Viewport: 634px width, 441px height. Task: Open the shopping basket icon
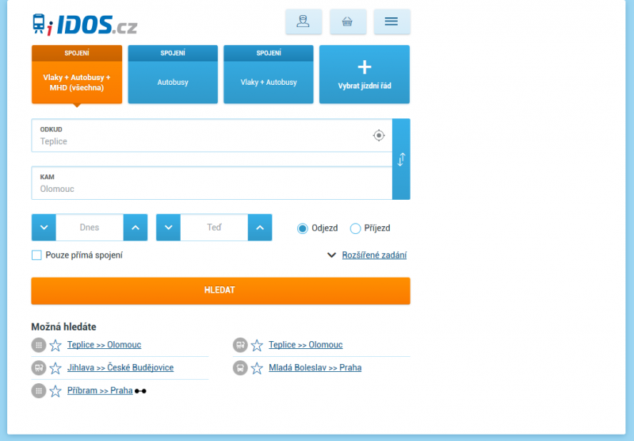[348, 21]
